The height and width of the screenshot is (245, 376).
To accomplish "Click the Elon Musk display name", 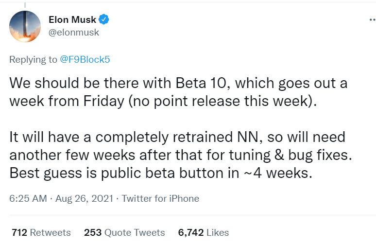I will (72, 20).
